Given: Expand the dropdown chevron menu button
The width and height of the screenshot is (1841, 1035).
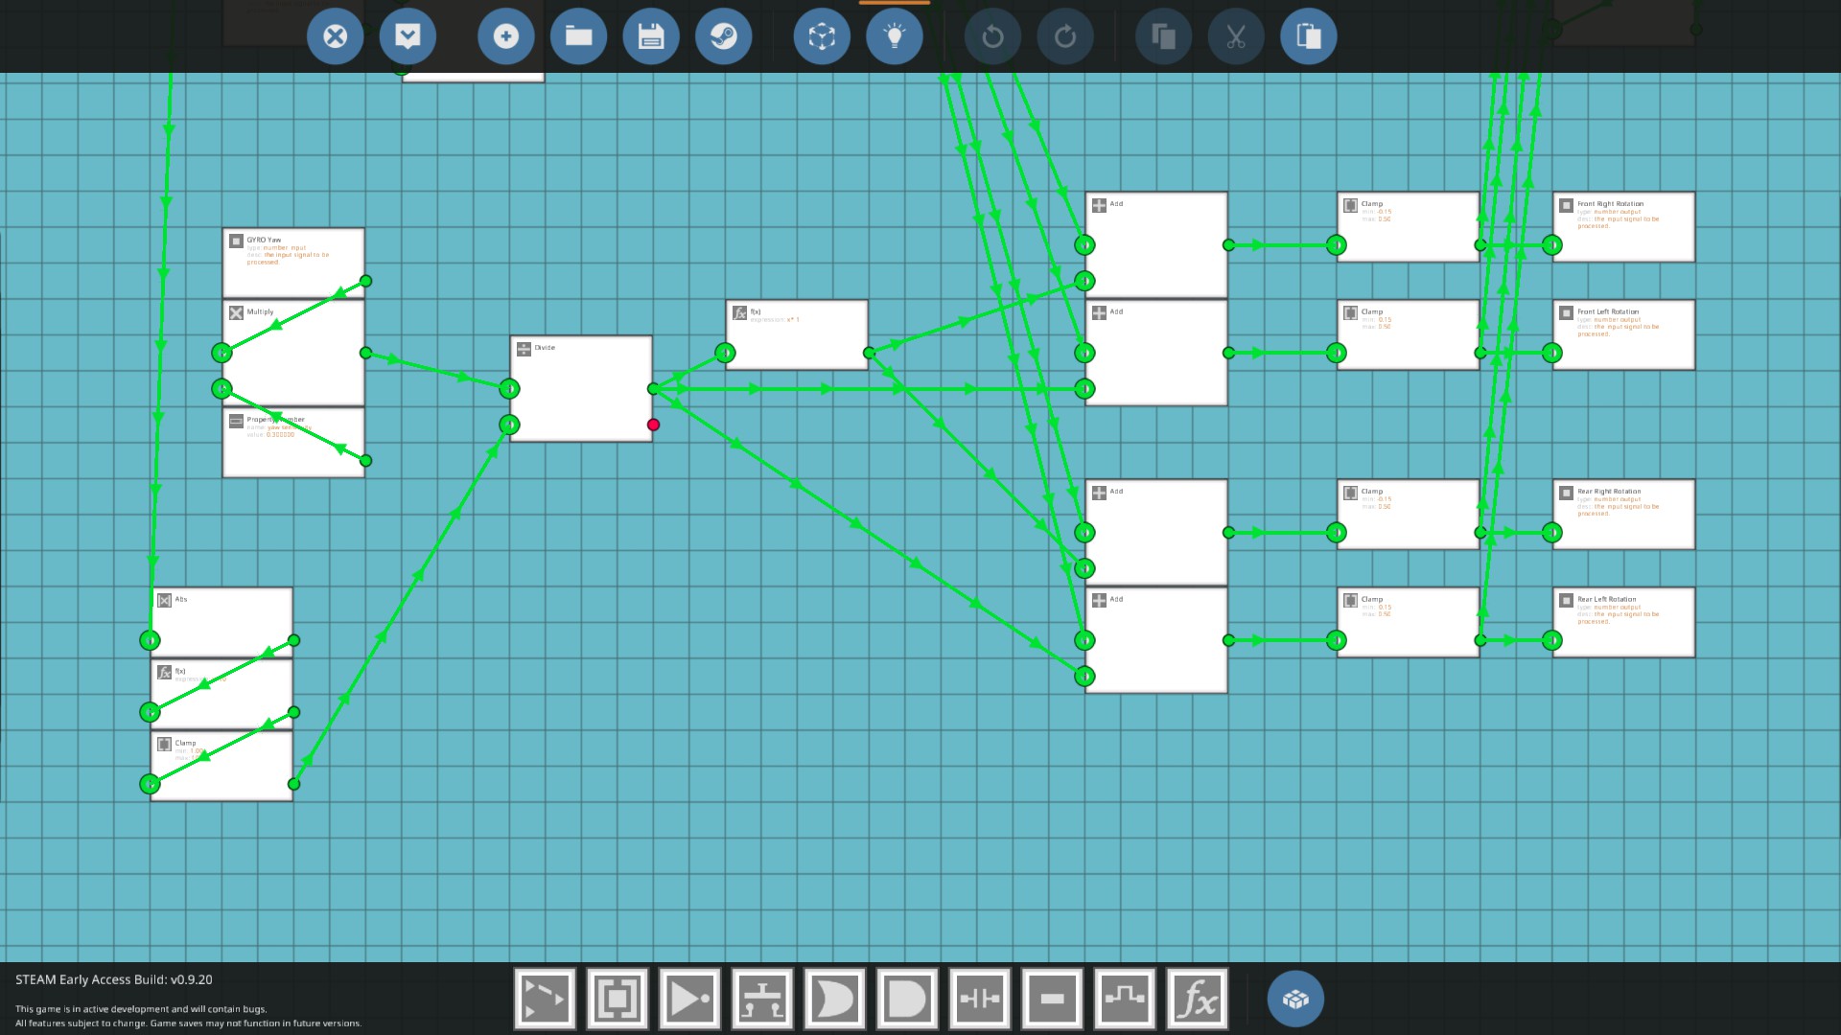Looking at the screenshot, I should pos(408,36).
